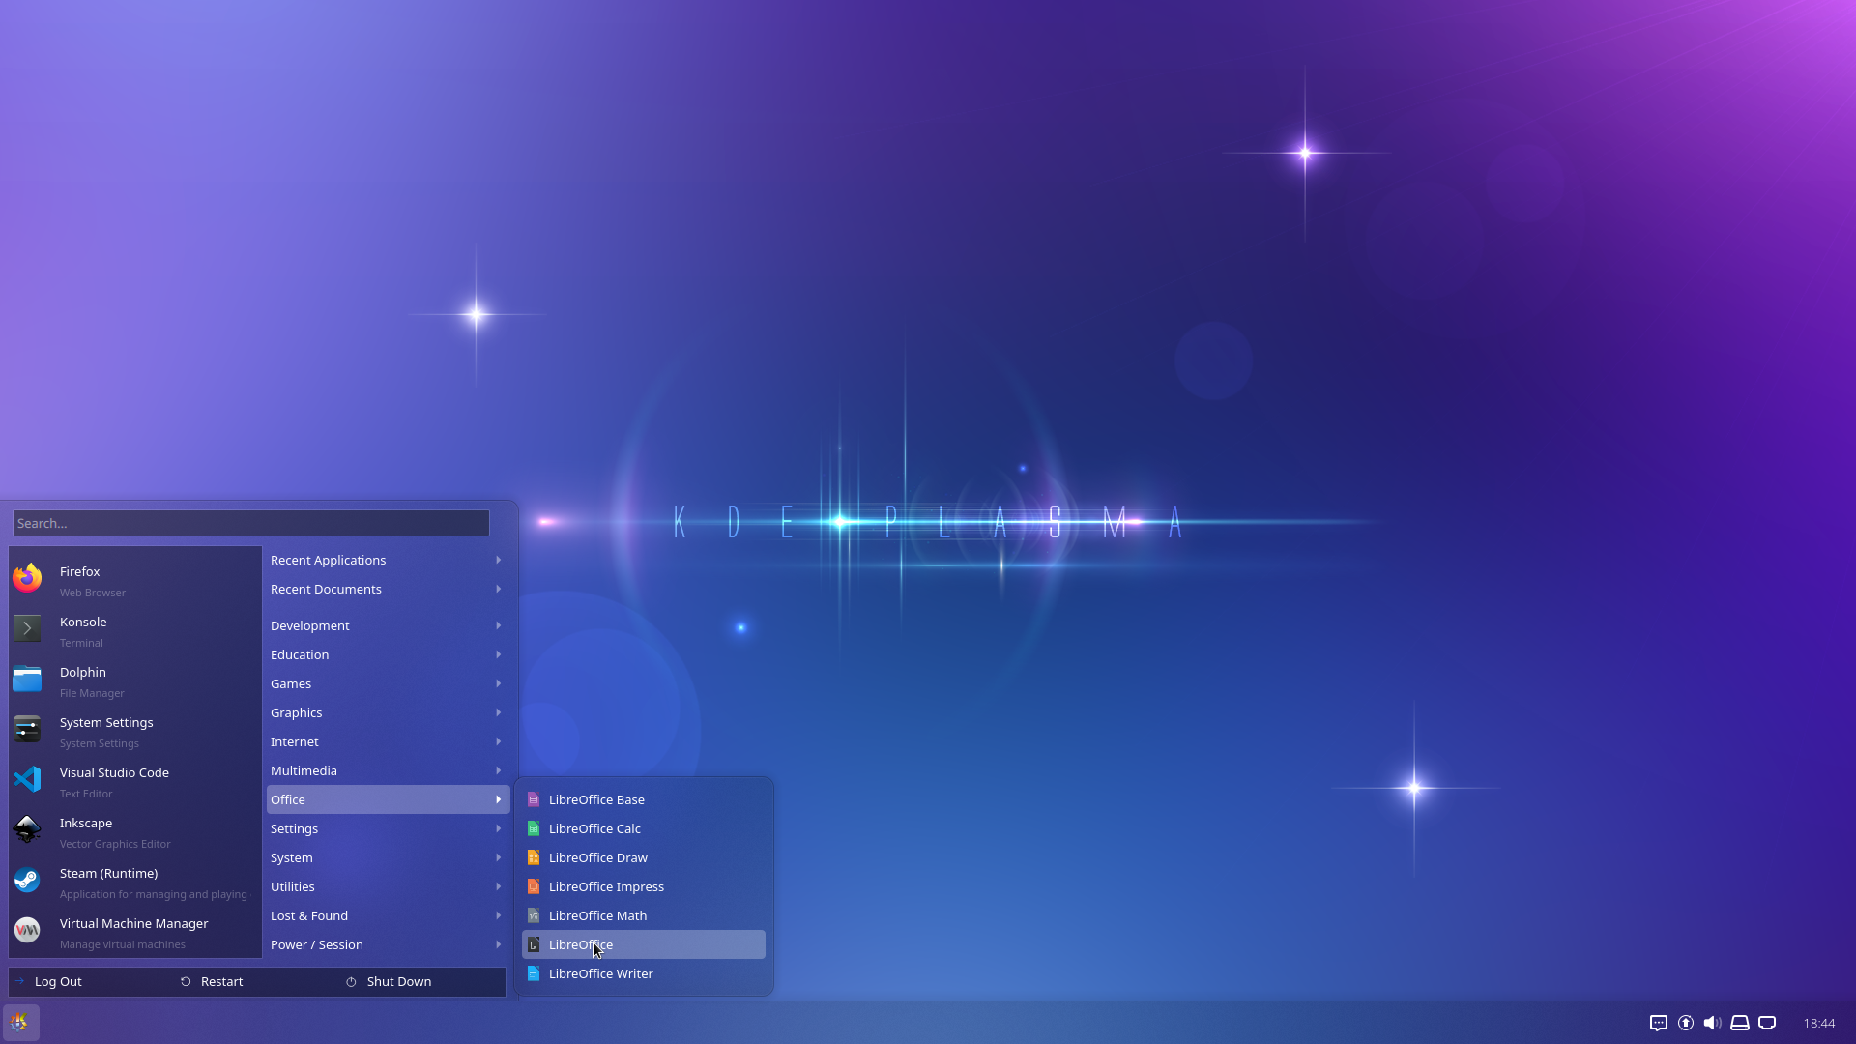This screenshot has height=1044, width=1856.
Task: Open the Power / Session category
Action: (388, 944)
